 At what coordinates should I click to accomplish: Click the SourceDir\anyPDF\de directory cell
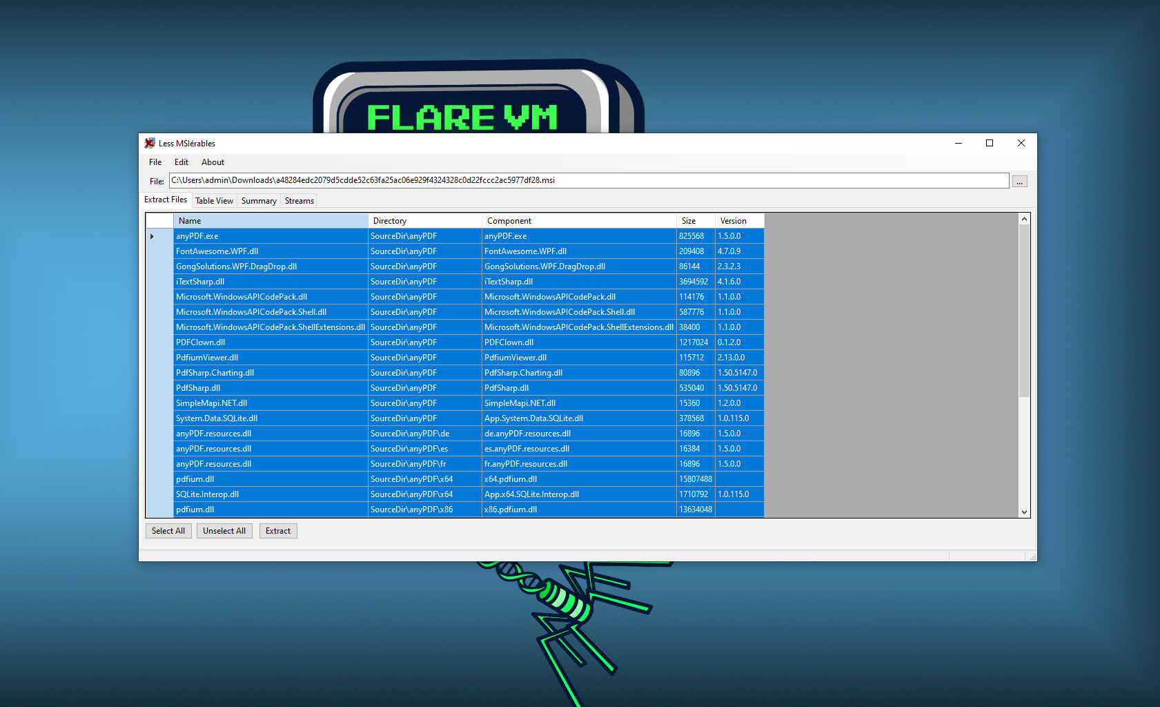pos(424,434)
